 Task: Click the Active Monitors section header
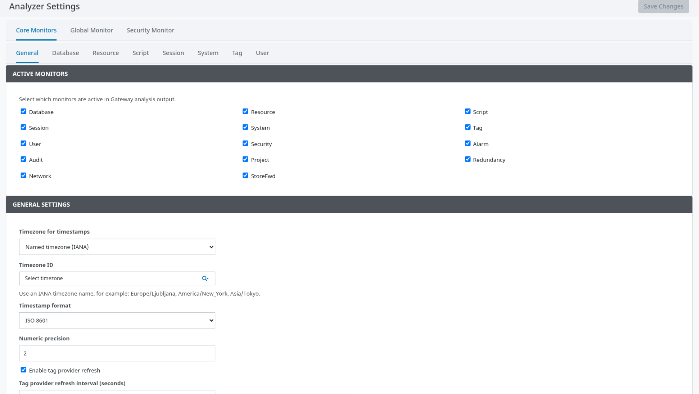pos(349,74)
